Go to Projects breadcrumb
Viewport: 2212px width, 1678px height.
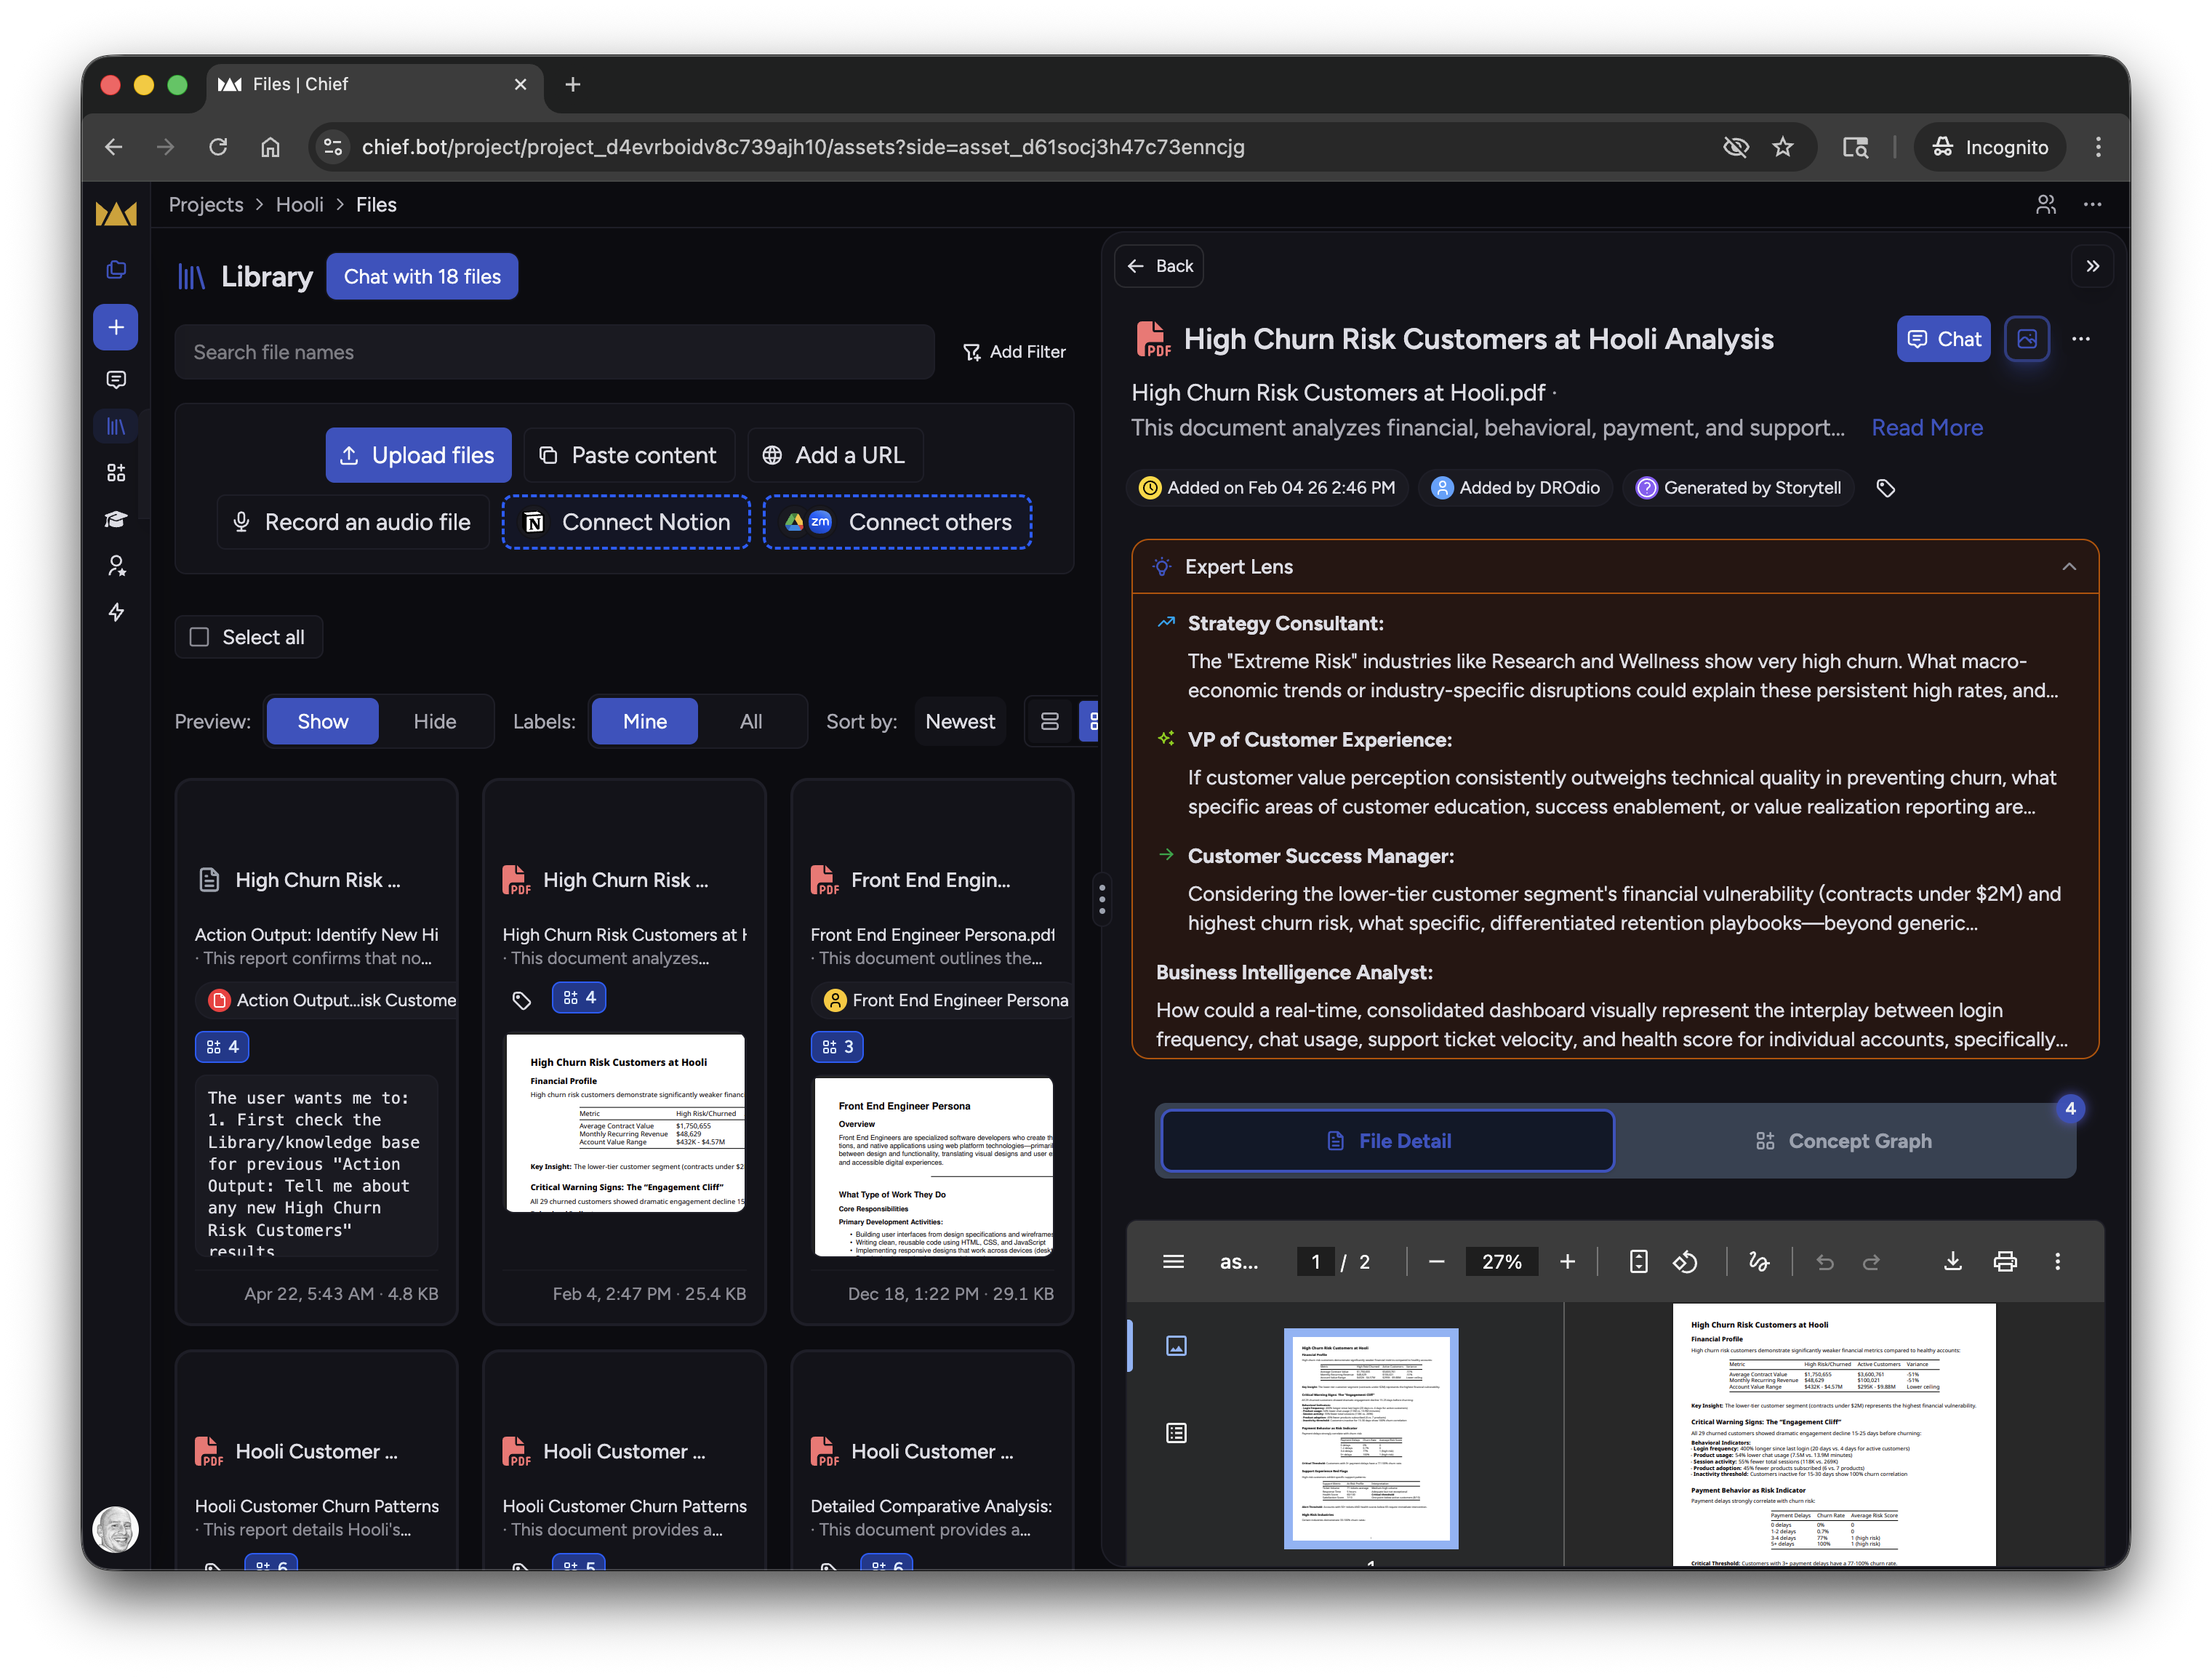click(205, 204)
